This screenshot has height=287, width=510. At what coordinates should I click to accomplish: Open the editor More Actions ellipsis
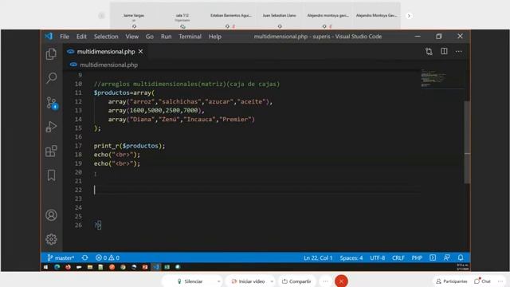(x=459, y=51)
